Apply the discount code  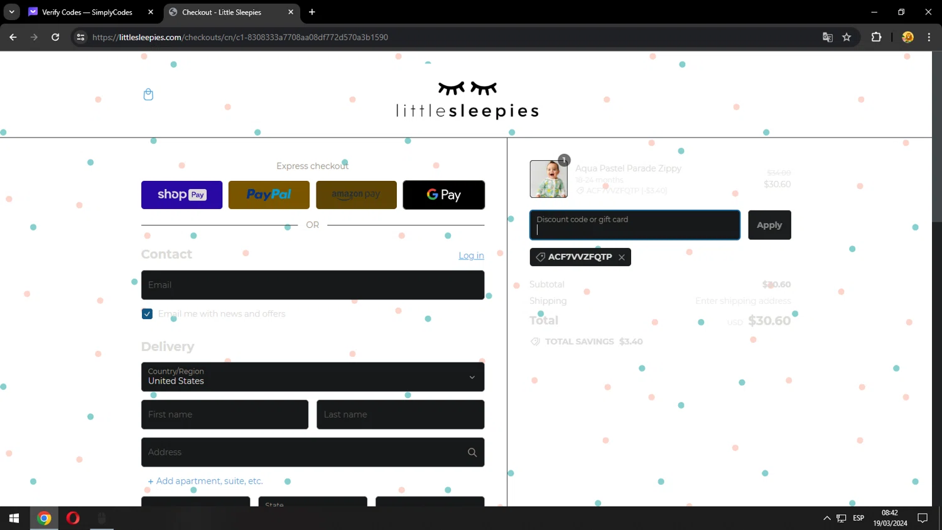[769, 225]
